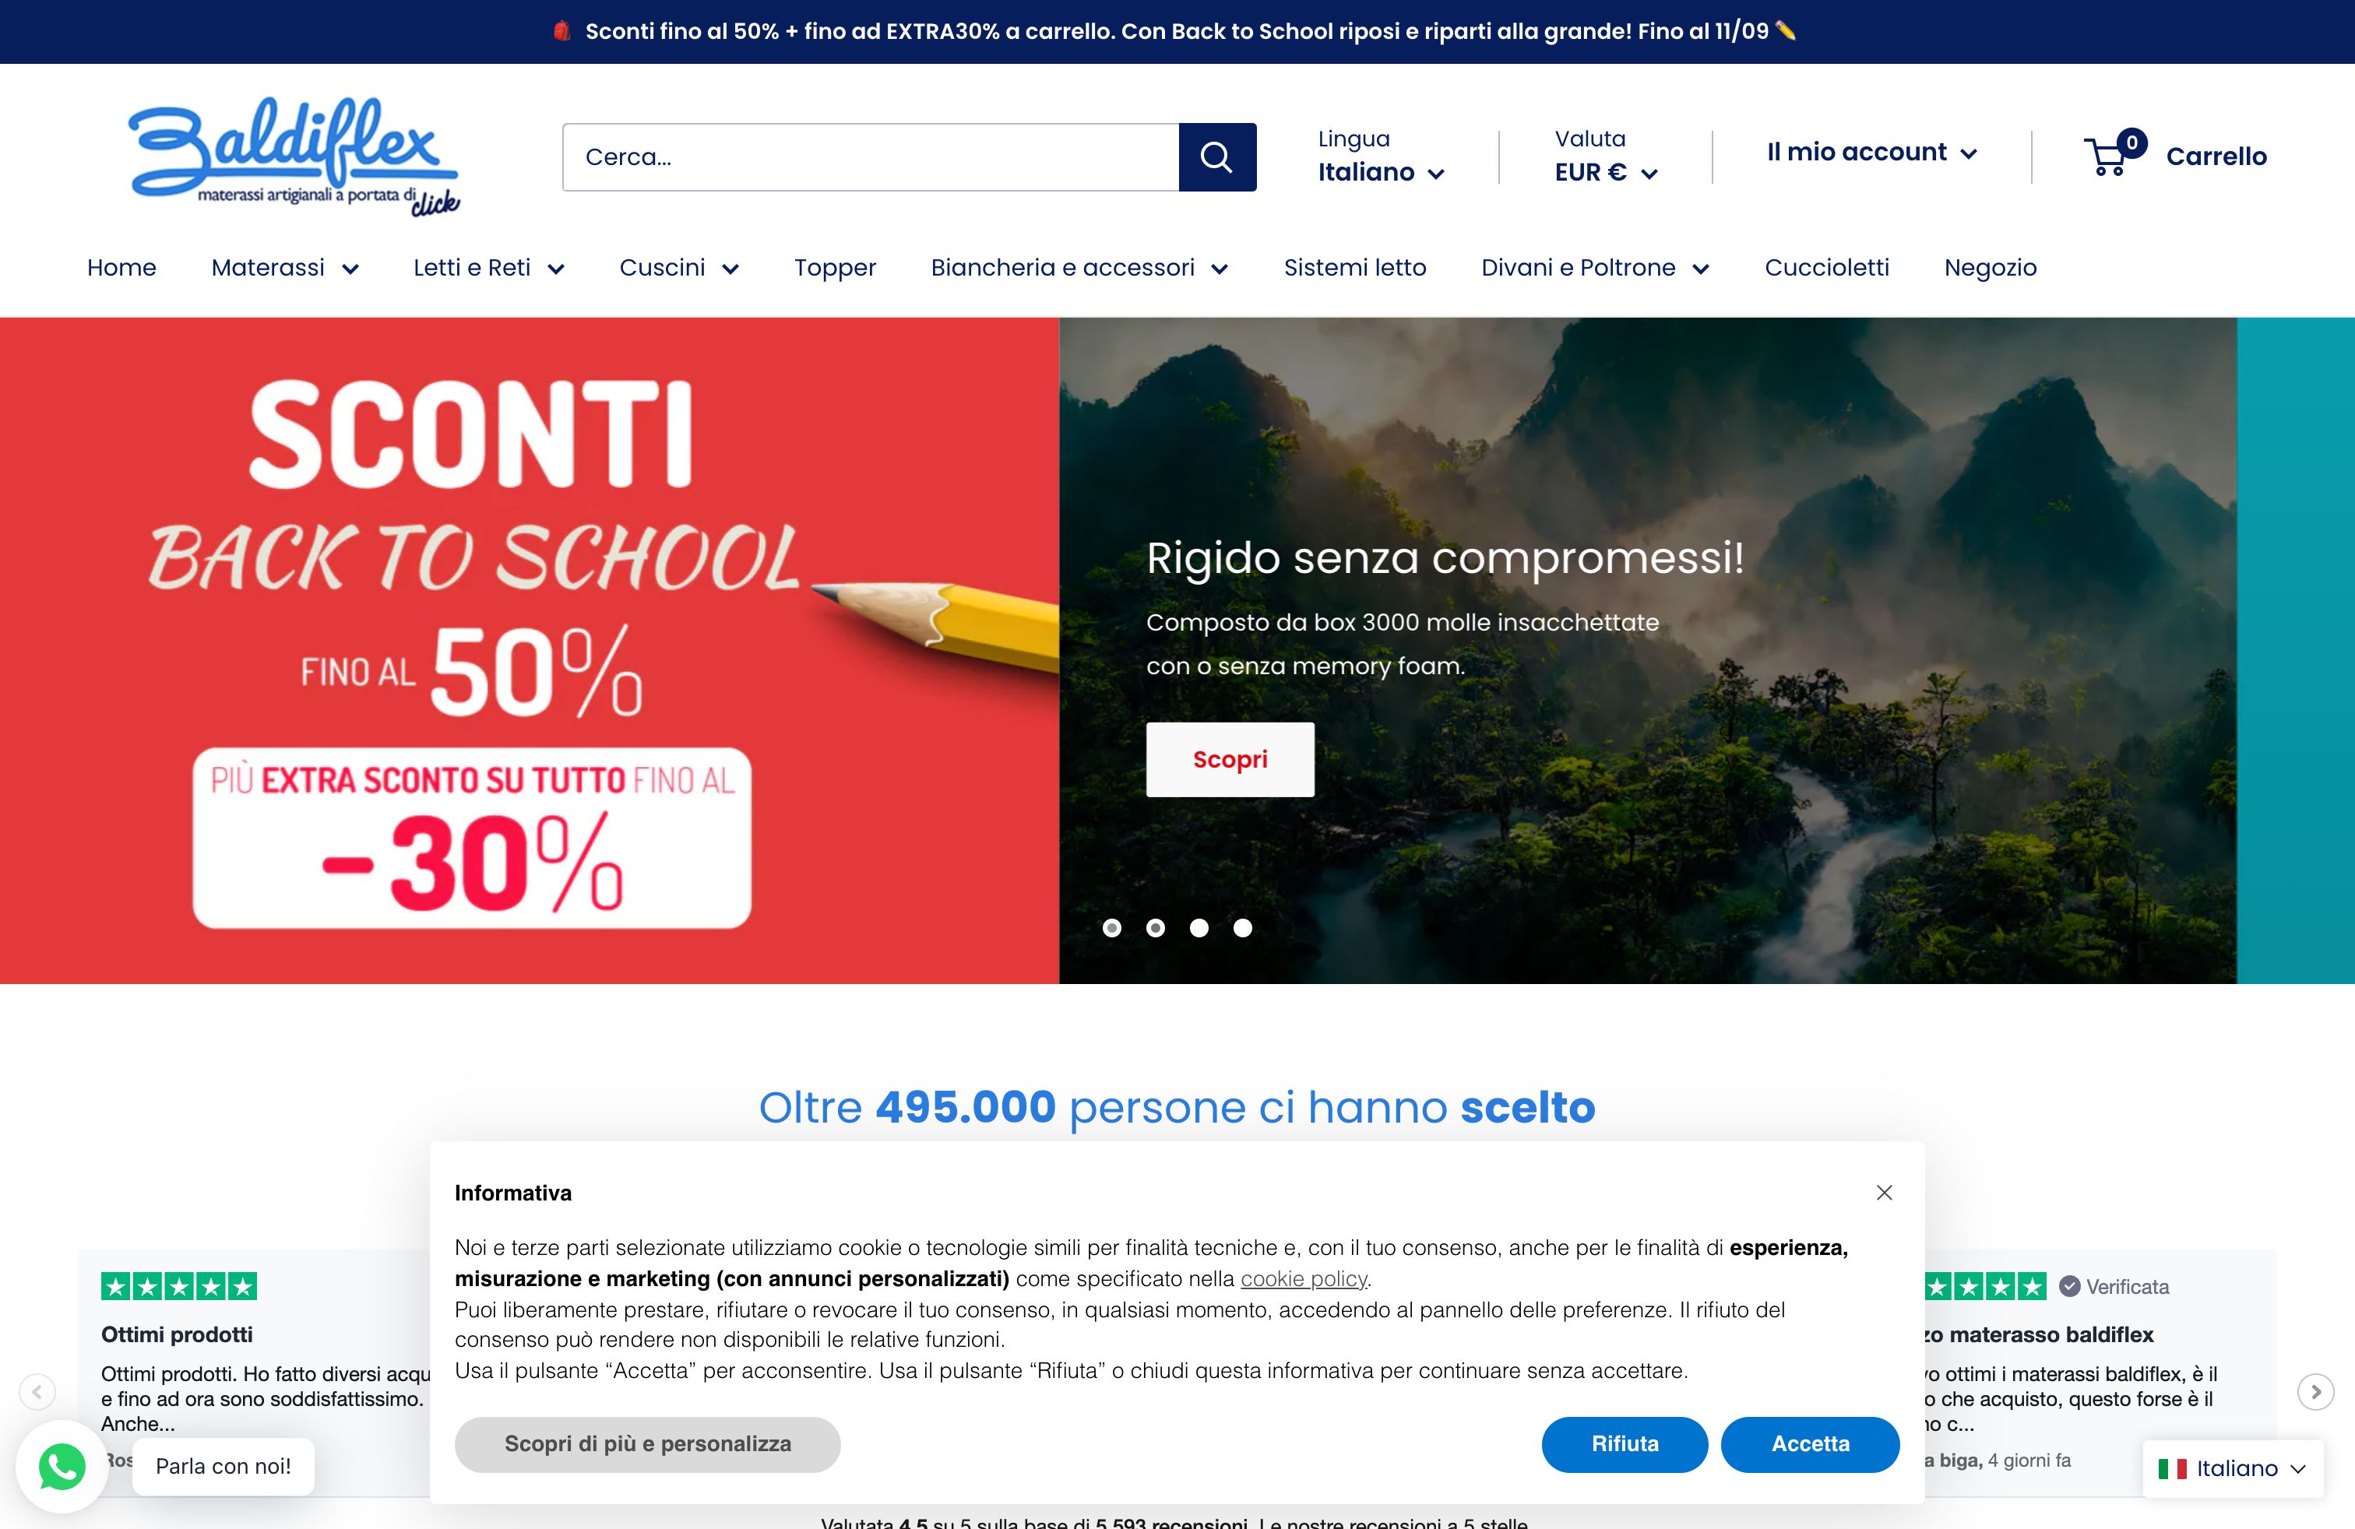
Task: Show next review with right arrow
Action: pyautogui.click(x=2315, y=1391)
